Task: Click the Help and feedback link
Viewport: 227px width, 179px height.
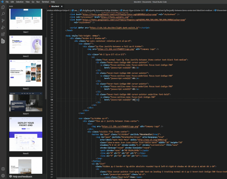Action: (x=22, y=176)
